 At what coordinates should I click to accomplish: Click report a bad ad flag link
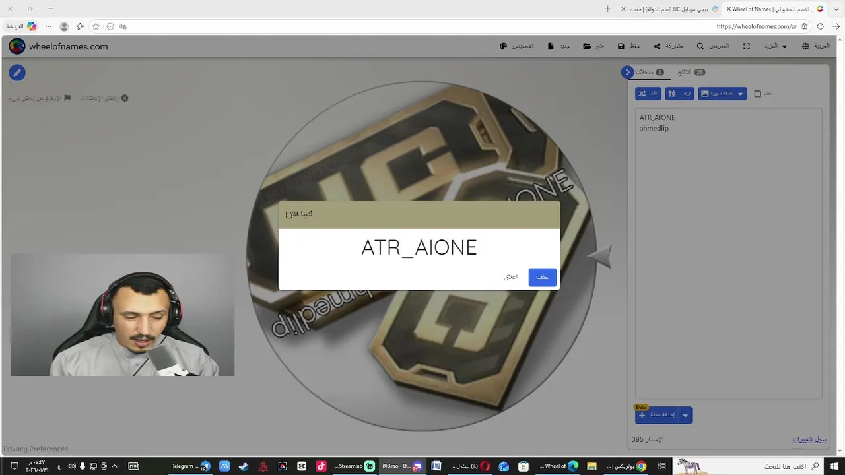coord(40,98)
